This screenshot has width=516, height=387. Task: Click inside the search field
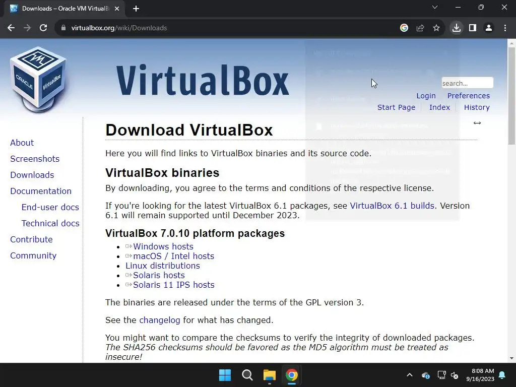point(467,83)
